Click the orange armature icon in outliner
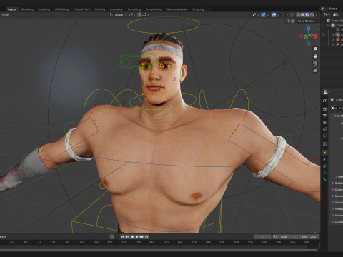The image size is (343, 257). [x=337, y=35]
